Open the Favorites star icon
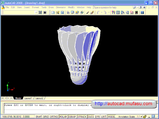Viewport: 159px width, 119px height. [x=144, y=7]
